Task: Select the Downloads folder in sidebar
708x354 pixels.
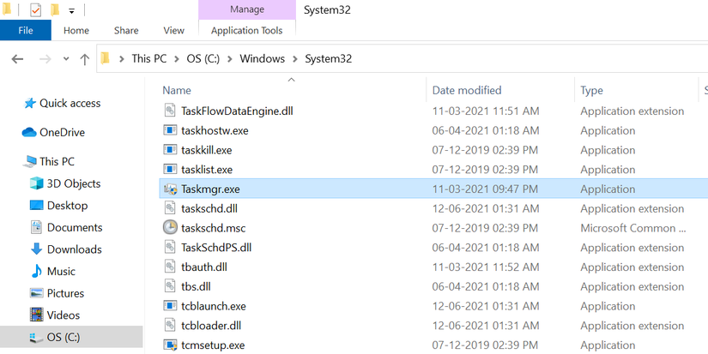Action: pyautogui.click(x=74, y=249)
